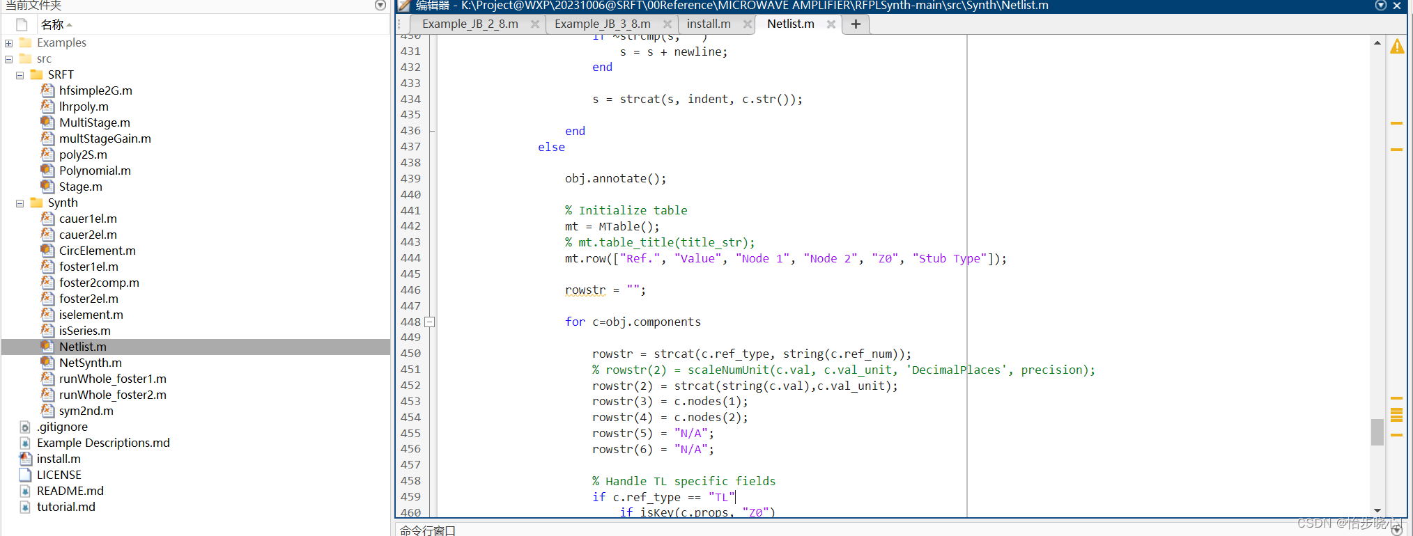Click the cauer1el.m file icon
The image size is (1413, 536).
click(x=47, y=219)
